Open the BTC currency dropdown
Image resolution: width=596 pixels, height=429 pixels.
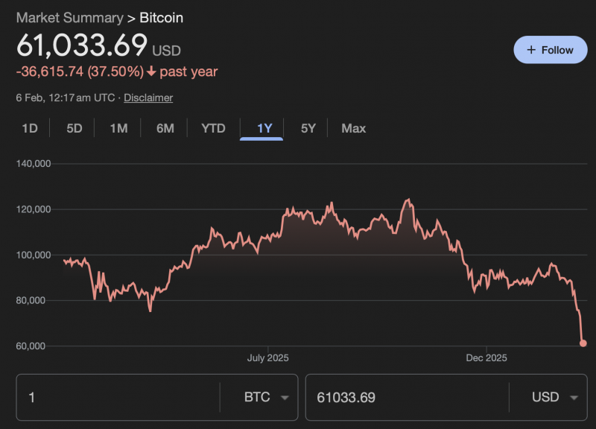(266, 398)
